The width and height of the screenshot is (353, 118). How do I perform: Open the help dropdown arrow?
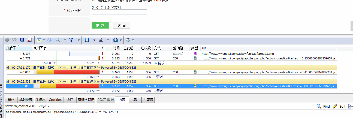click(x=133, y=40)
